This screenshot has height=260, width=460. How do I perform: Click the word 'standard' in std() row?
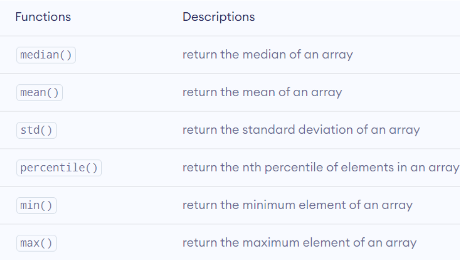(x=269, y=130)
